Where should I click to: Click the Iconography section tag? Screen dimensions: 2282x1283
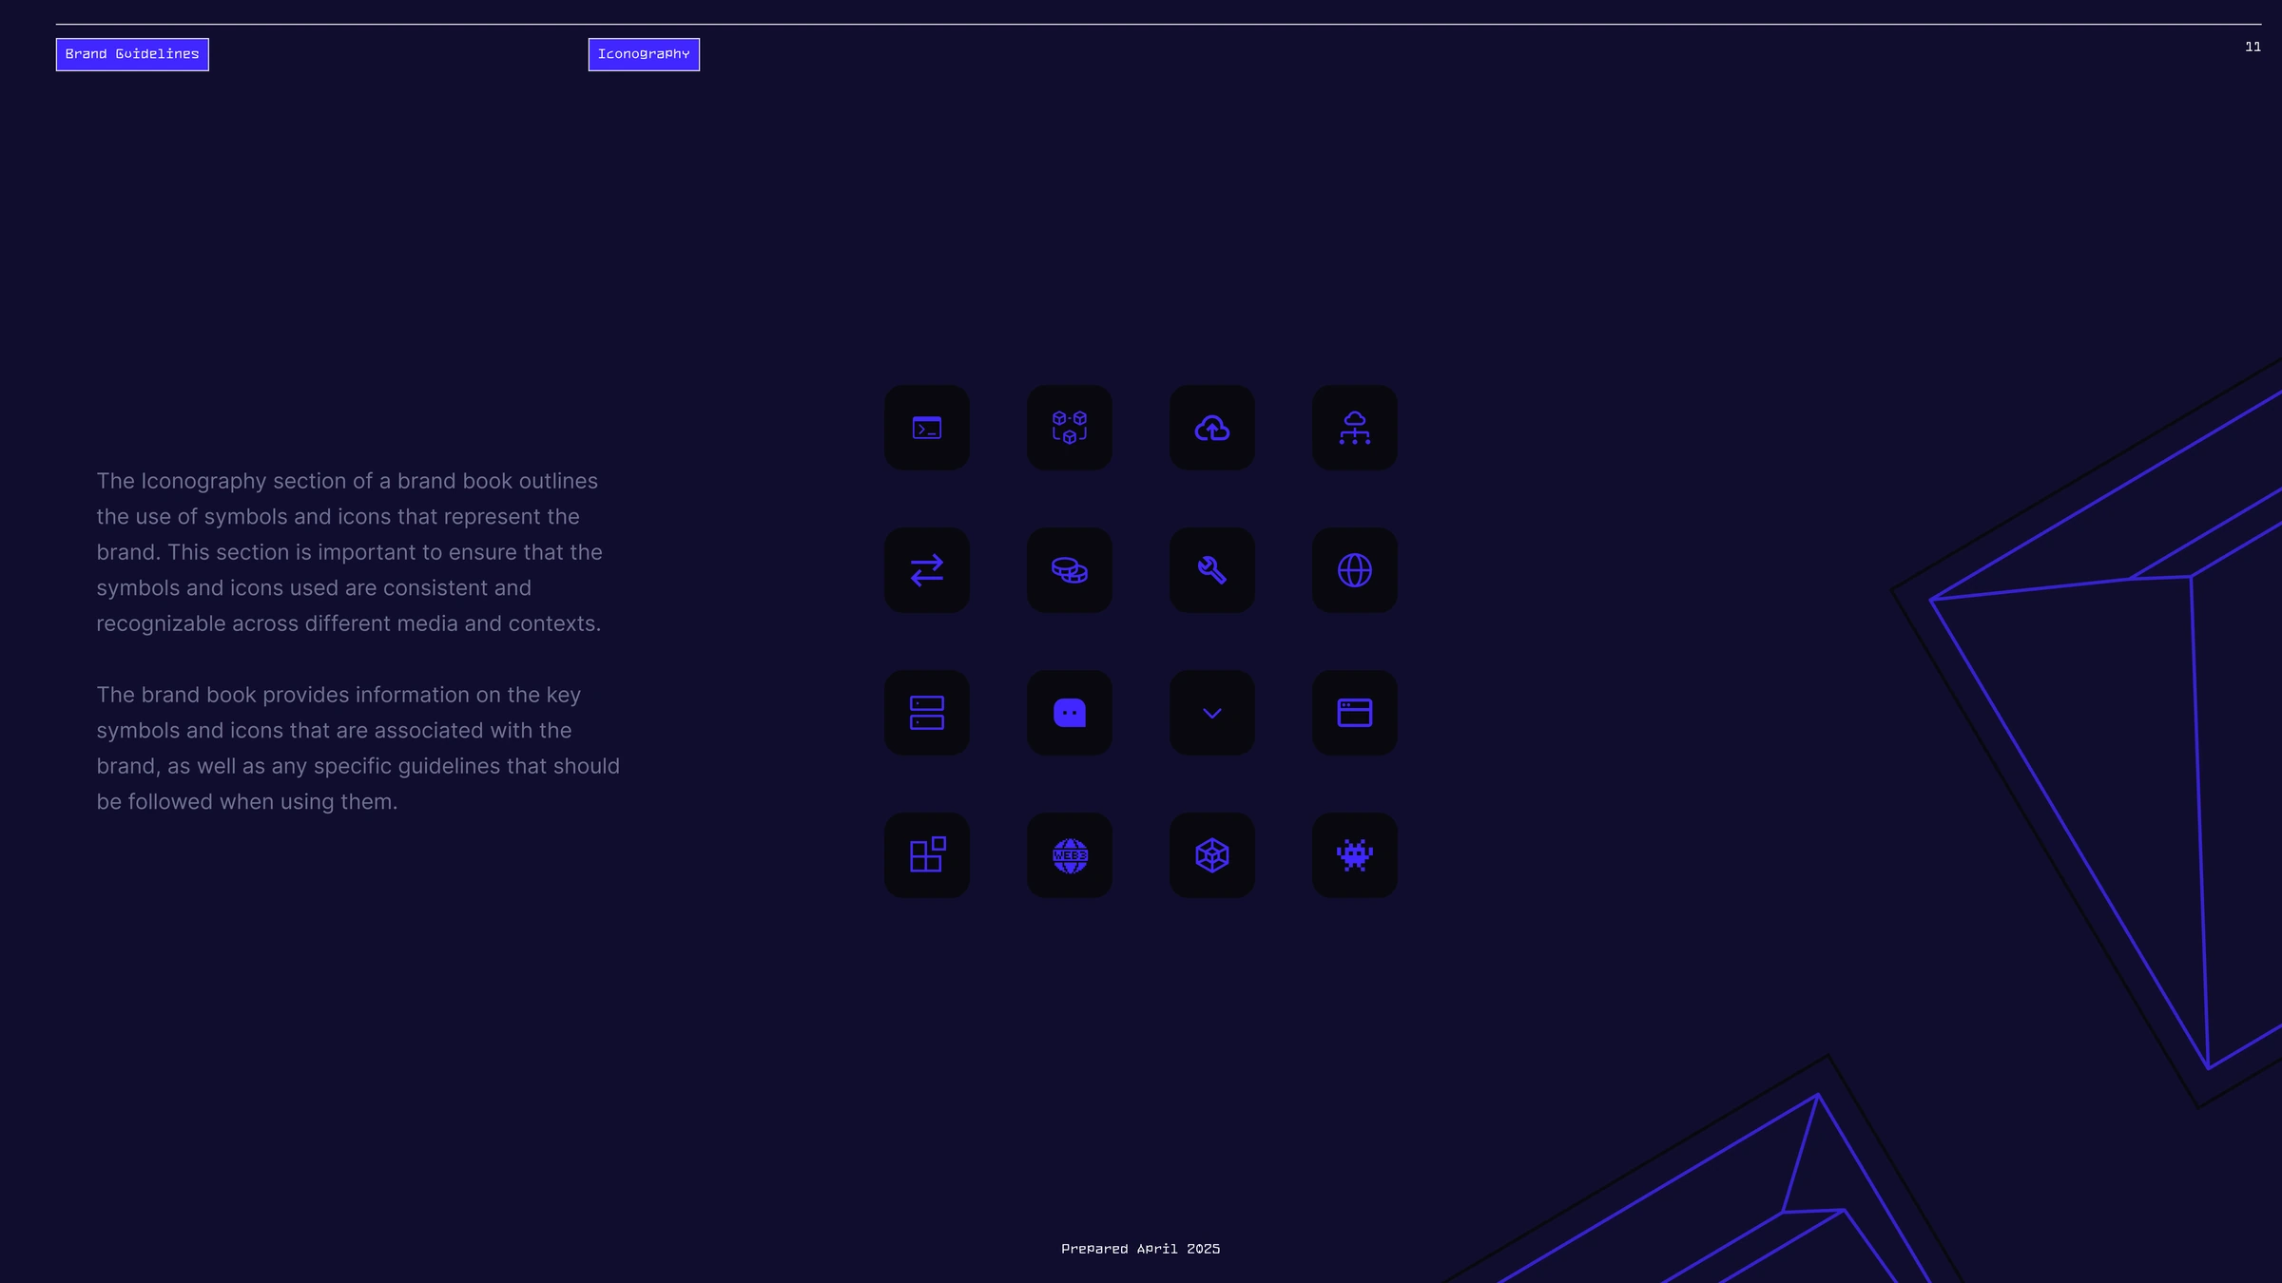point(644,54)
